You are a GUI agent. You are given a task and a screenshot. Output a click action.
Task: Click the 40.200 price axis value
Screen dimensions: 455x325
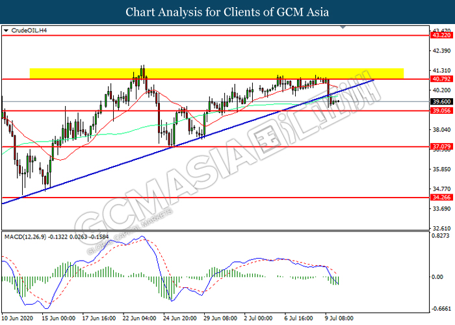pos(441,90)
